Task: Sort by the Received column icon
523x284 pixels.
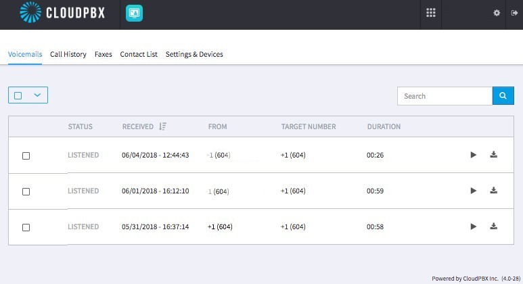Action: click(162, 126)
